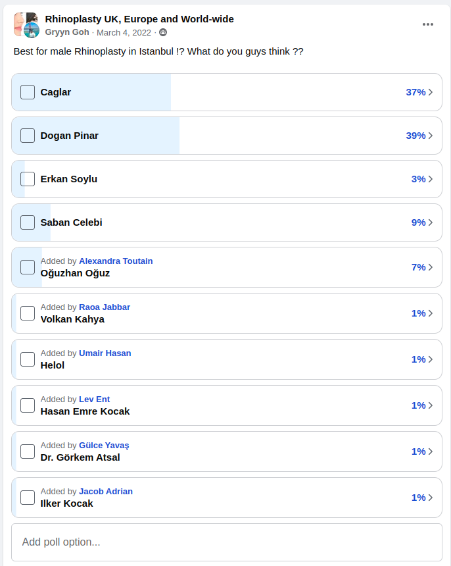The height and width of the screenshot is (566, 451).
Task: Expand the Saban Celebi 9% voter list
Action: point(431,222)
